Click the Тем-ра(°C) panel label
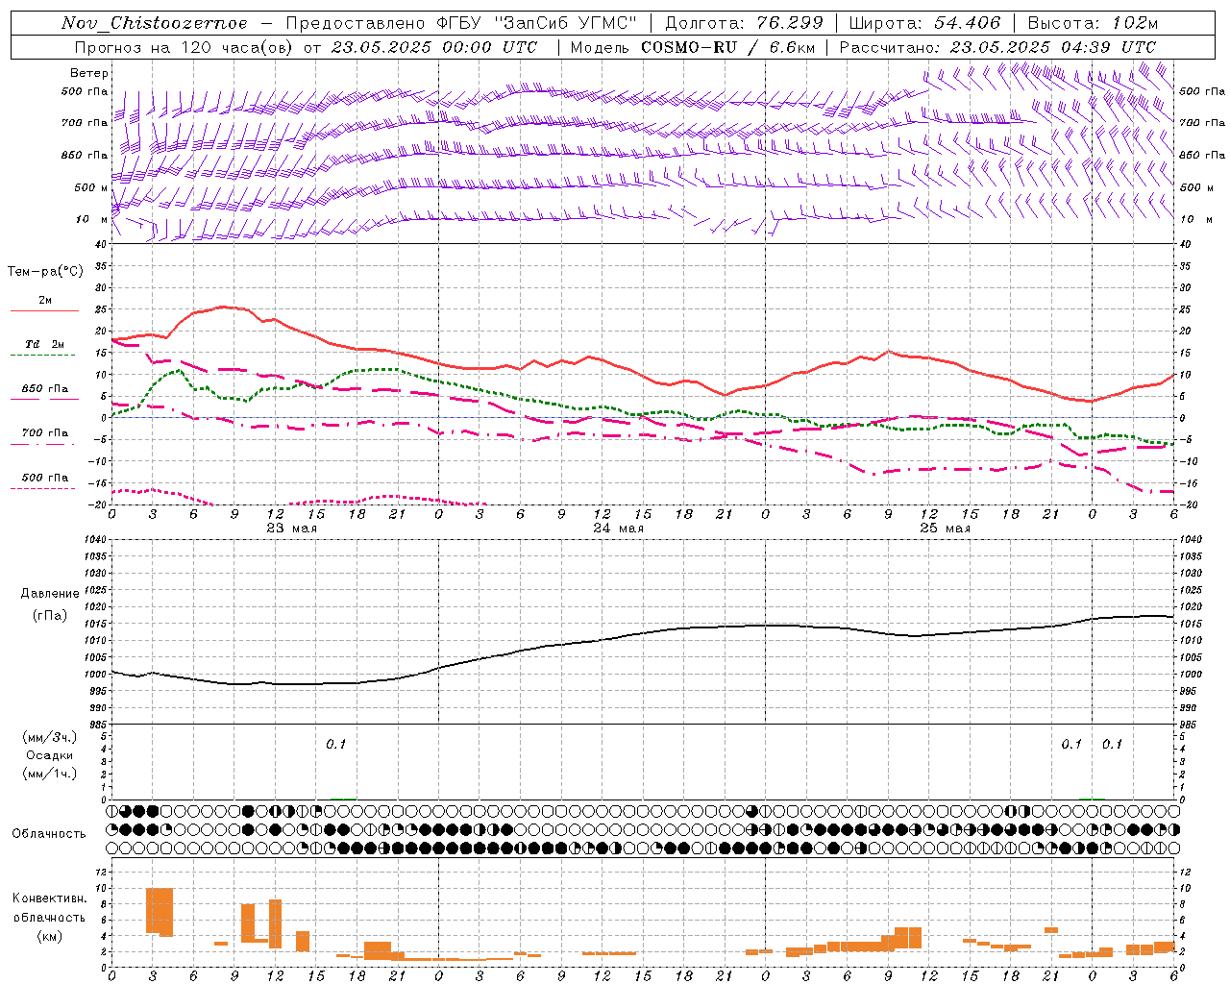This screenshot has width=1230, height=984. coord(45,272)
